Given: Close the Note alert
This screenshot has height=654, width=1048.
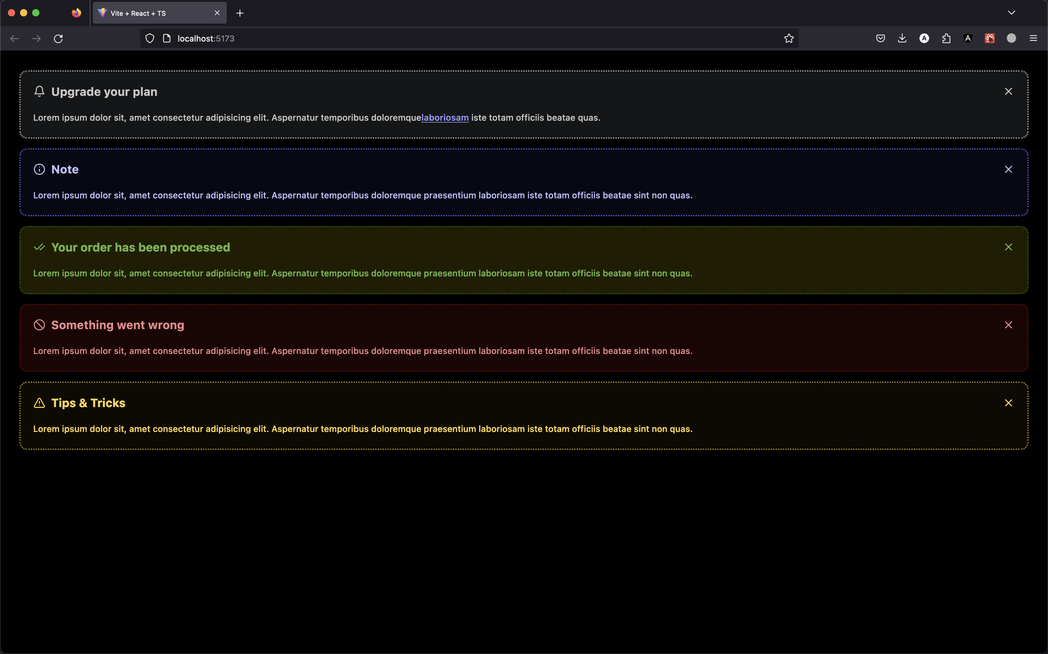Looking at the screenshot, I should [x=1008, y=169].
